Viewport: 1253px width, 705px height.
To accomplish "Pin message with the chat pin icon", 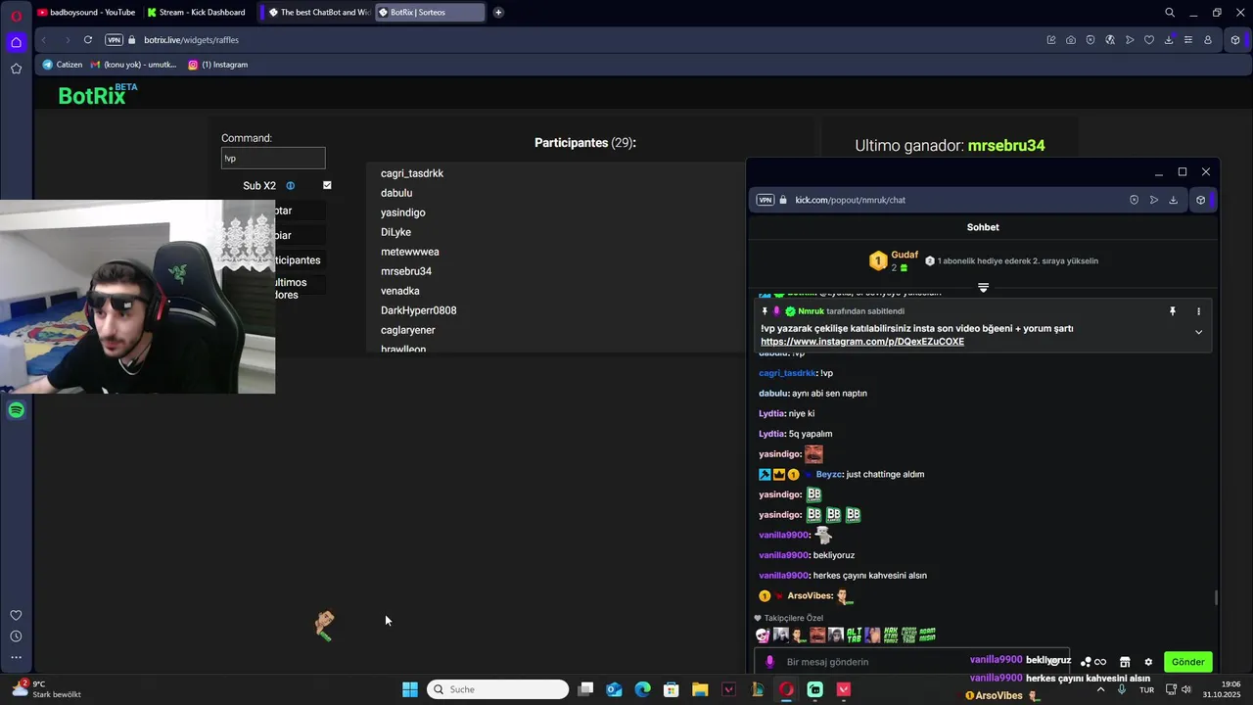I will 1172,311.
